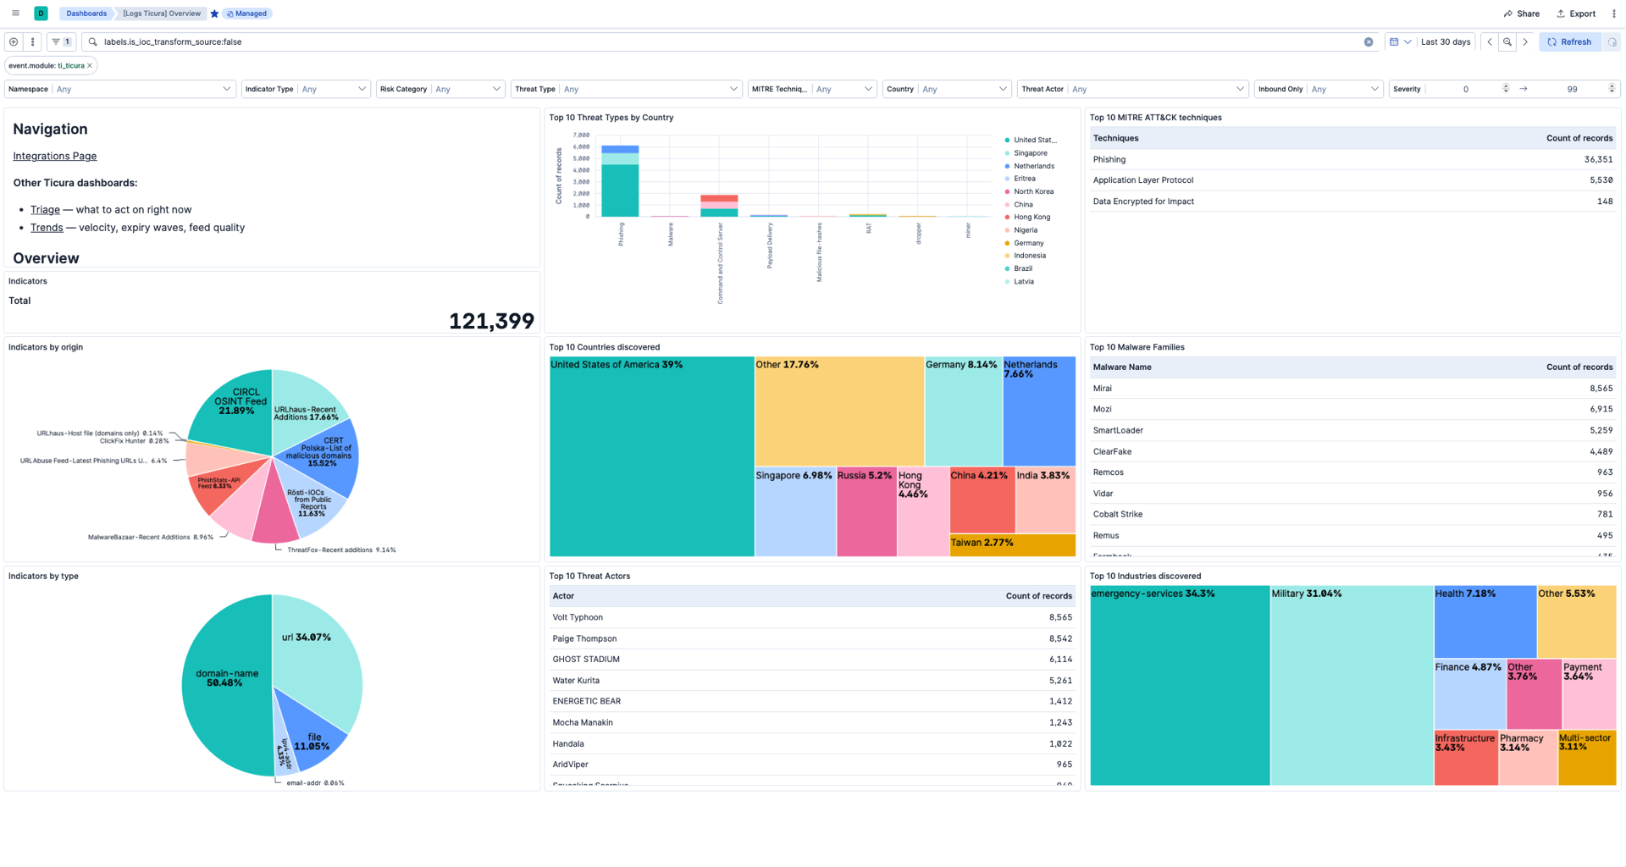The height and width of the screenshot is (867, 1626).
Task: Click the Military industry treemap tile
Action: pos(1352,685)
